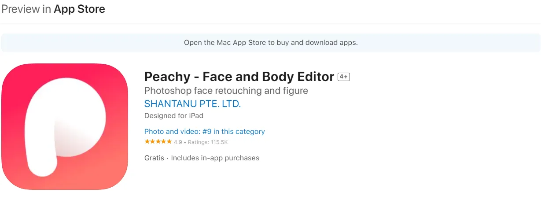Image resolution: width=541 pixels, height=200 pixels.
Task: Click the horizontal divider below the header
Action: (270, 23)
